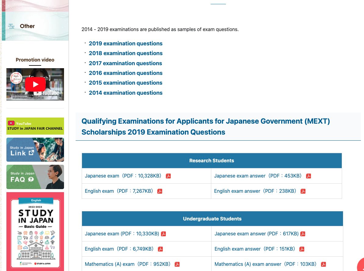Click PDF icon beside Research Japanese exam answer
This screenshot has width=364, height=271.
(x=309, y=176)
